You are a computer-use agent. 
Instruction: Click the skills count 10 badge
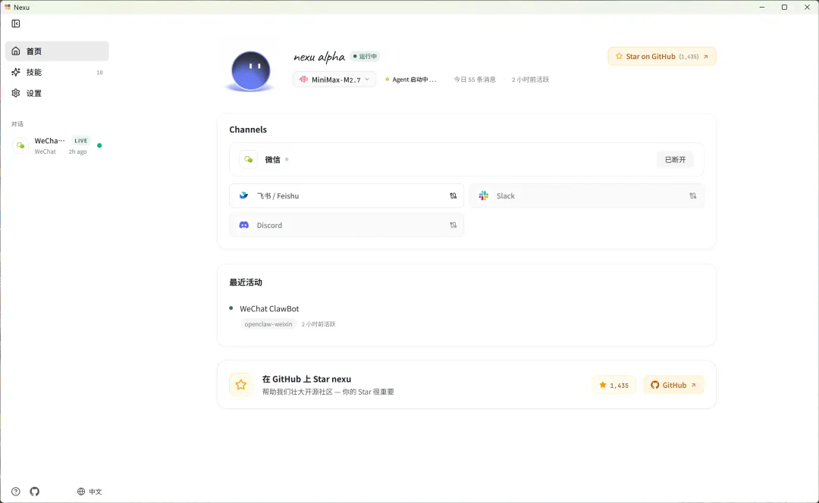pyautogui.click(x=100, y=73)
